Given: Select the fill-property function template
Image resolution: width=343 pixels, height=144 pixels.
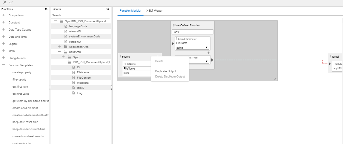Looking at the screenshot, I should point(19,80).
